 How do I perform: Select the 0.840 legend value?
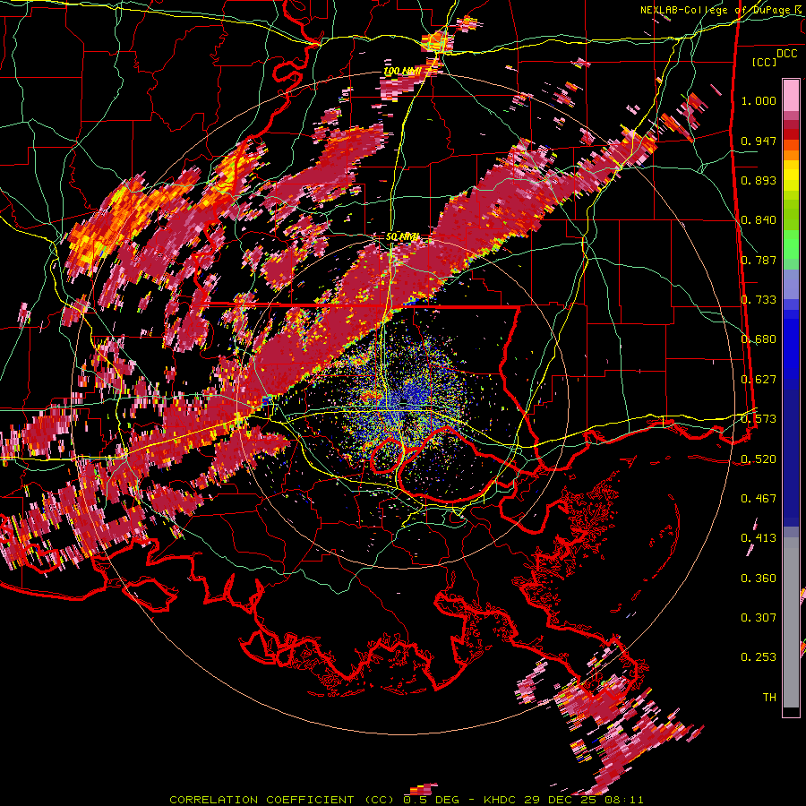click(759, 220)
